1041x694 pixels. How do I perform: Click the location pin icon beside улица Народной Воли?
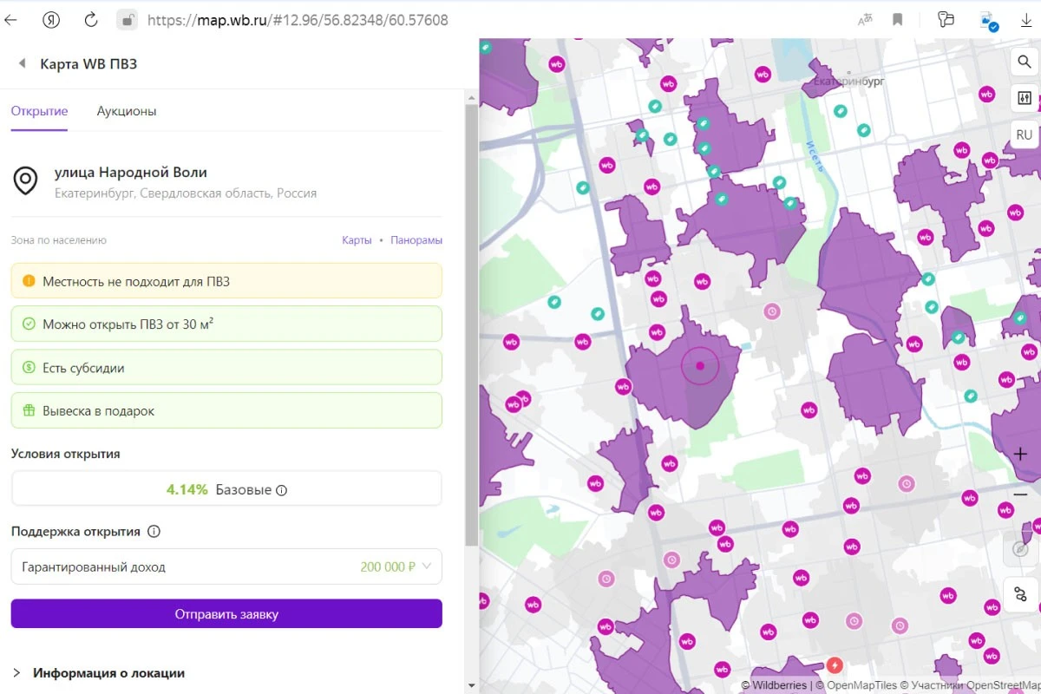pyautogui.click(x=25, y=181)
